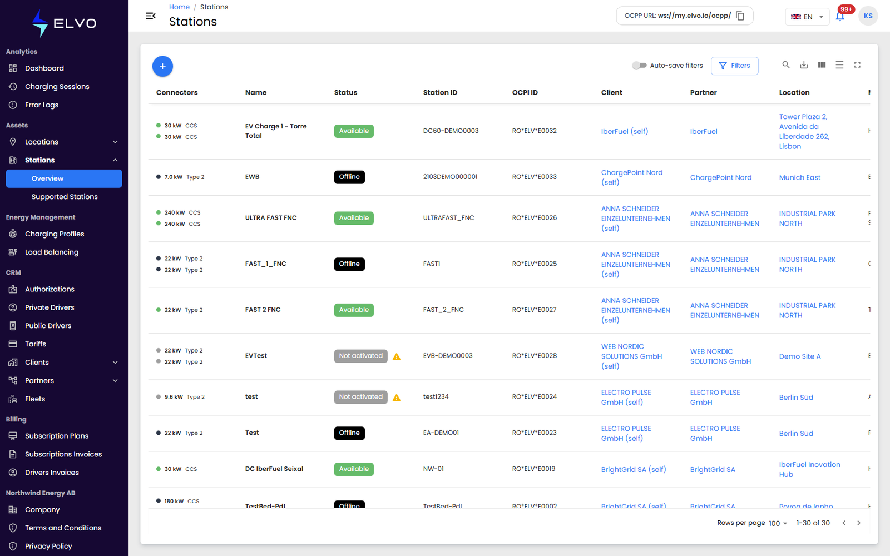Enter fullscreen table view icon

click(857, 65)
